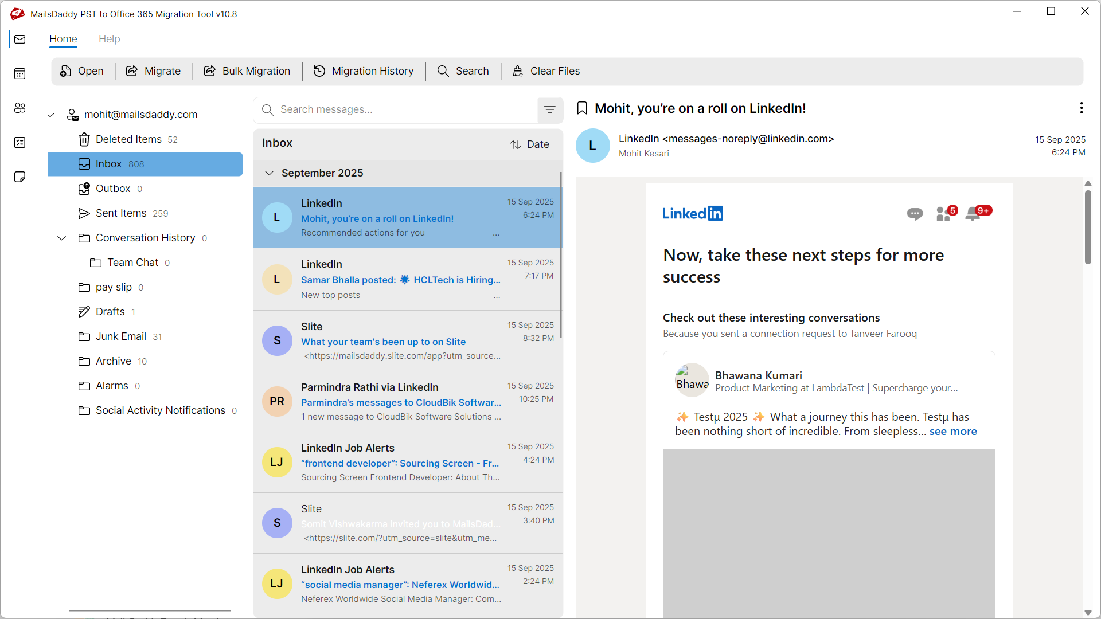This screenshot has height=619, width=1101.
Task: Click the LinkedIn logo in email body
Action: coord(693,213)
